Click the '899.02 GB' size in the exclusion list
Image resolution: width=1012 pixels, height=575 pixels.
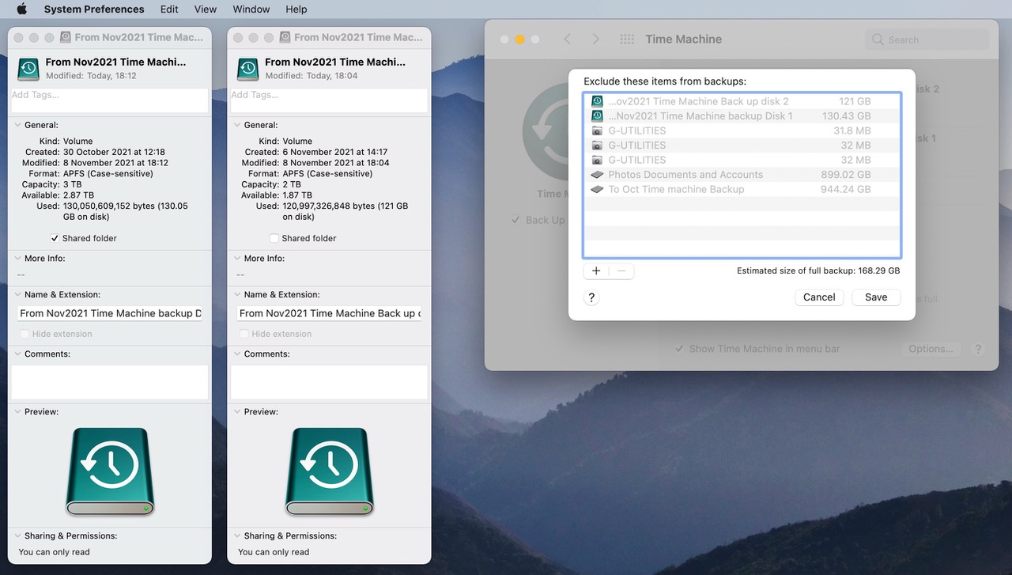pyautogui.click(x=847, y=175)
